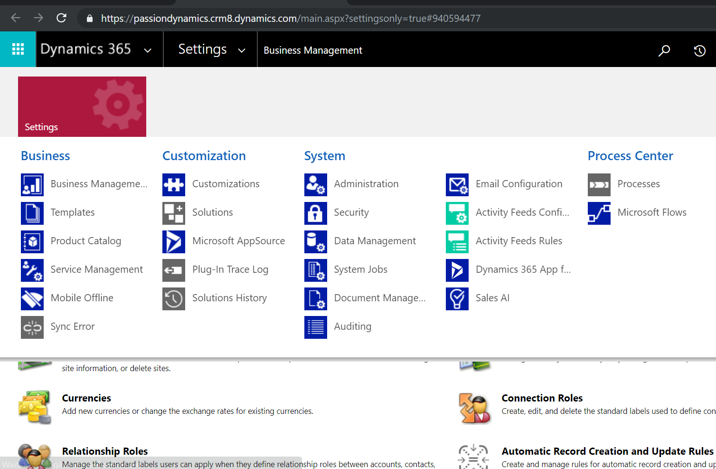The image size is (716, 469).
Task: Expand the Dynamics 365 dropdown chevron
Action: [x=148, y=50]
